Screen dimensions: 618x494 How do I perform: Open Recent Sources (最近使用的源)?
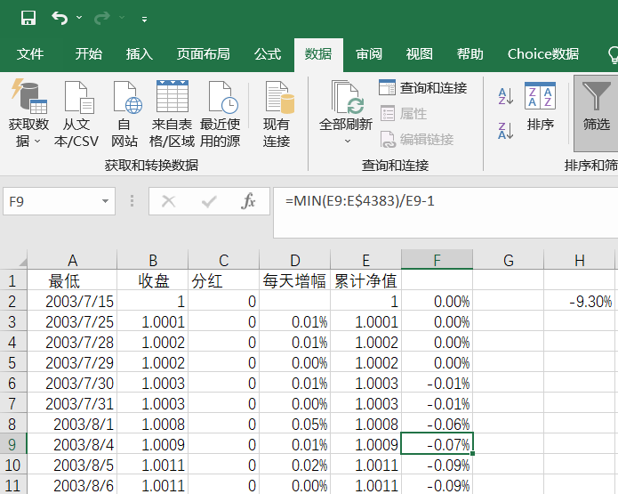point(221,114)
